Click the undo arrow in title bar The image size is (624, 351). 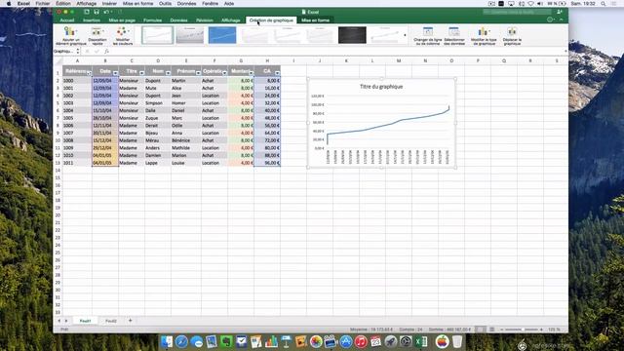point(106,12)
